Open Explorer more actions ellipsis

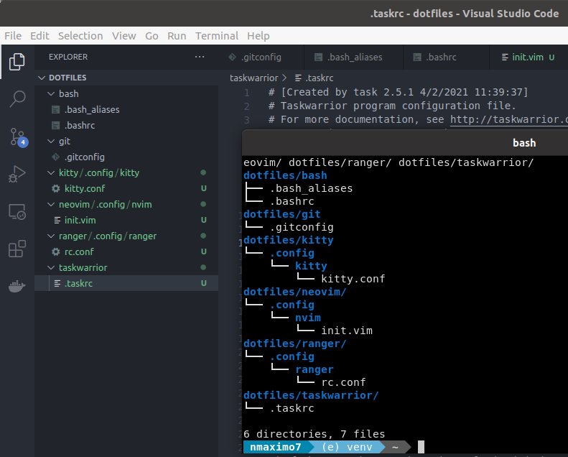199,57
